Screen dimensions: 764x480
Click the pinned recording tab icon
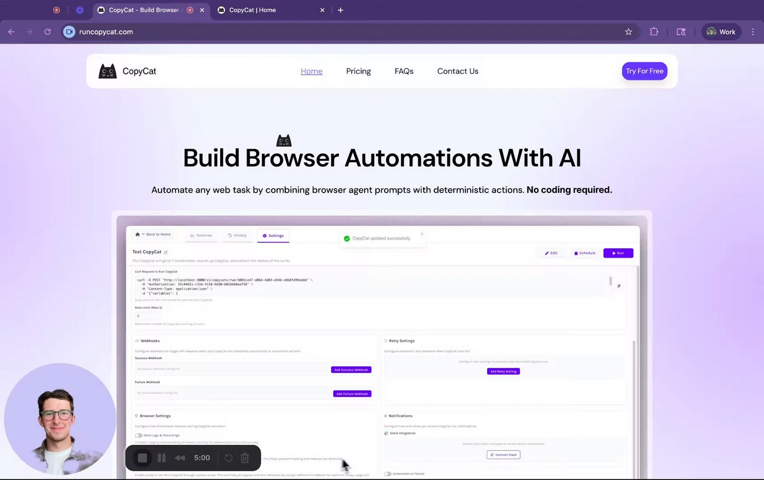coord(57,10)
